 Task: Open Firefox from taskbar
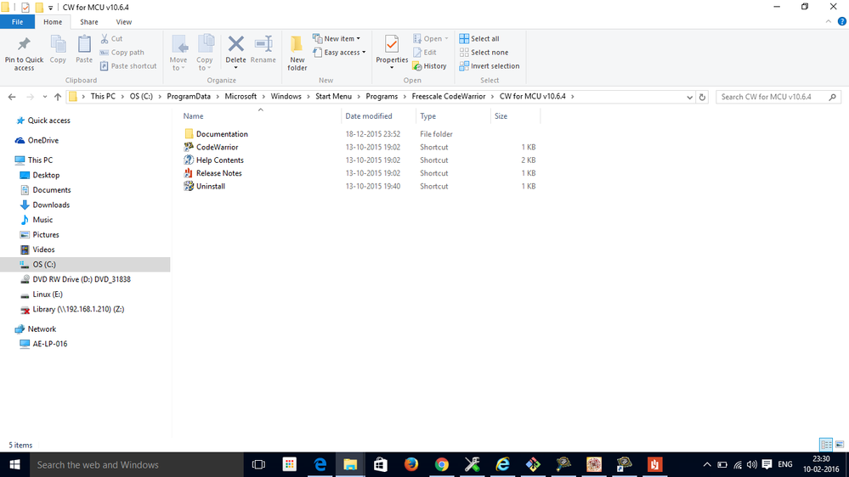[x=411, y=464]
